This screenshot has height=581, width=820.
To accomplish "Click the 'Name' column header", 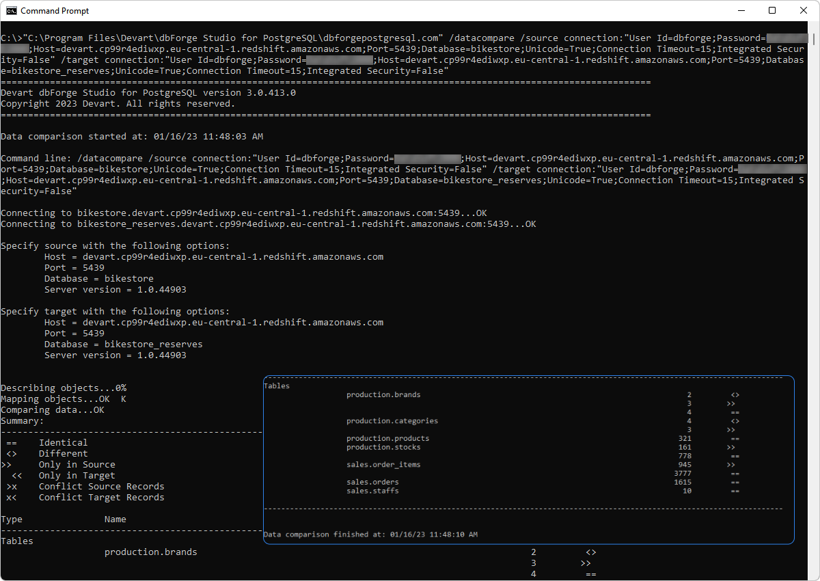I will point(115,519).
